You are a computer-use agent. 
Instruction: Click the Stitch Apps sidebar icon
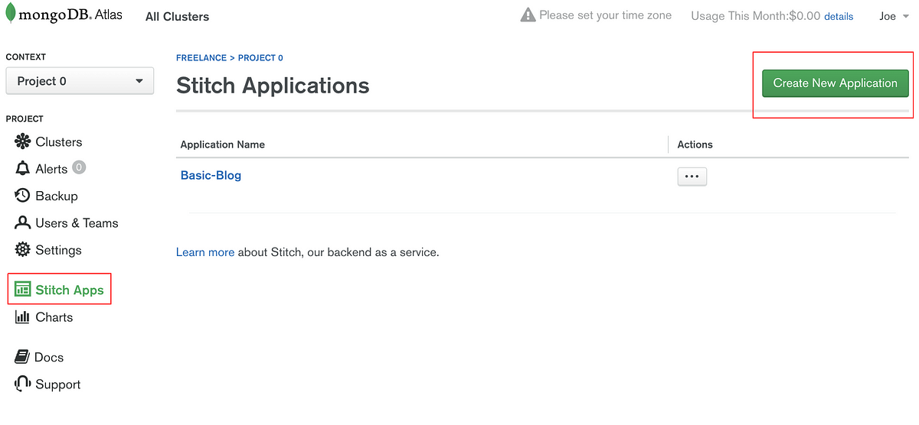[23, 290]
